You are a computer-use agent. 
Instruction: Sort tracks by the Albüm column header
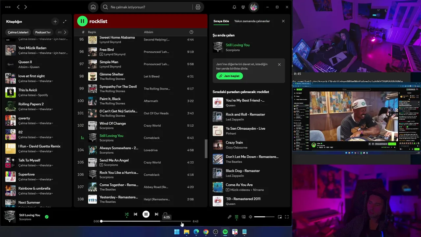[148, 32]
